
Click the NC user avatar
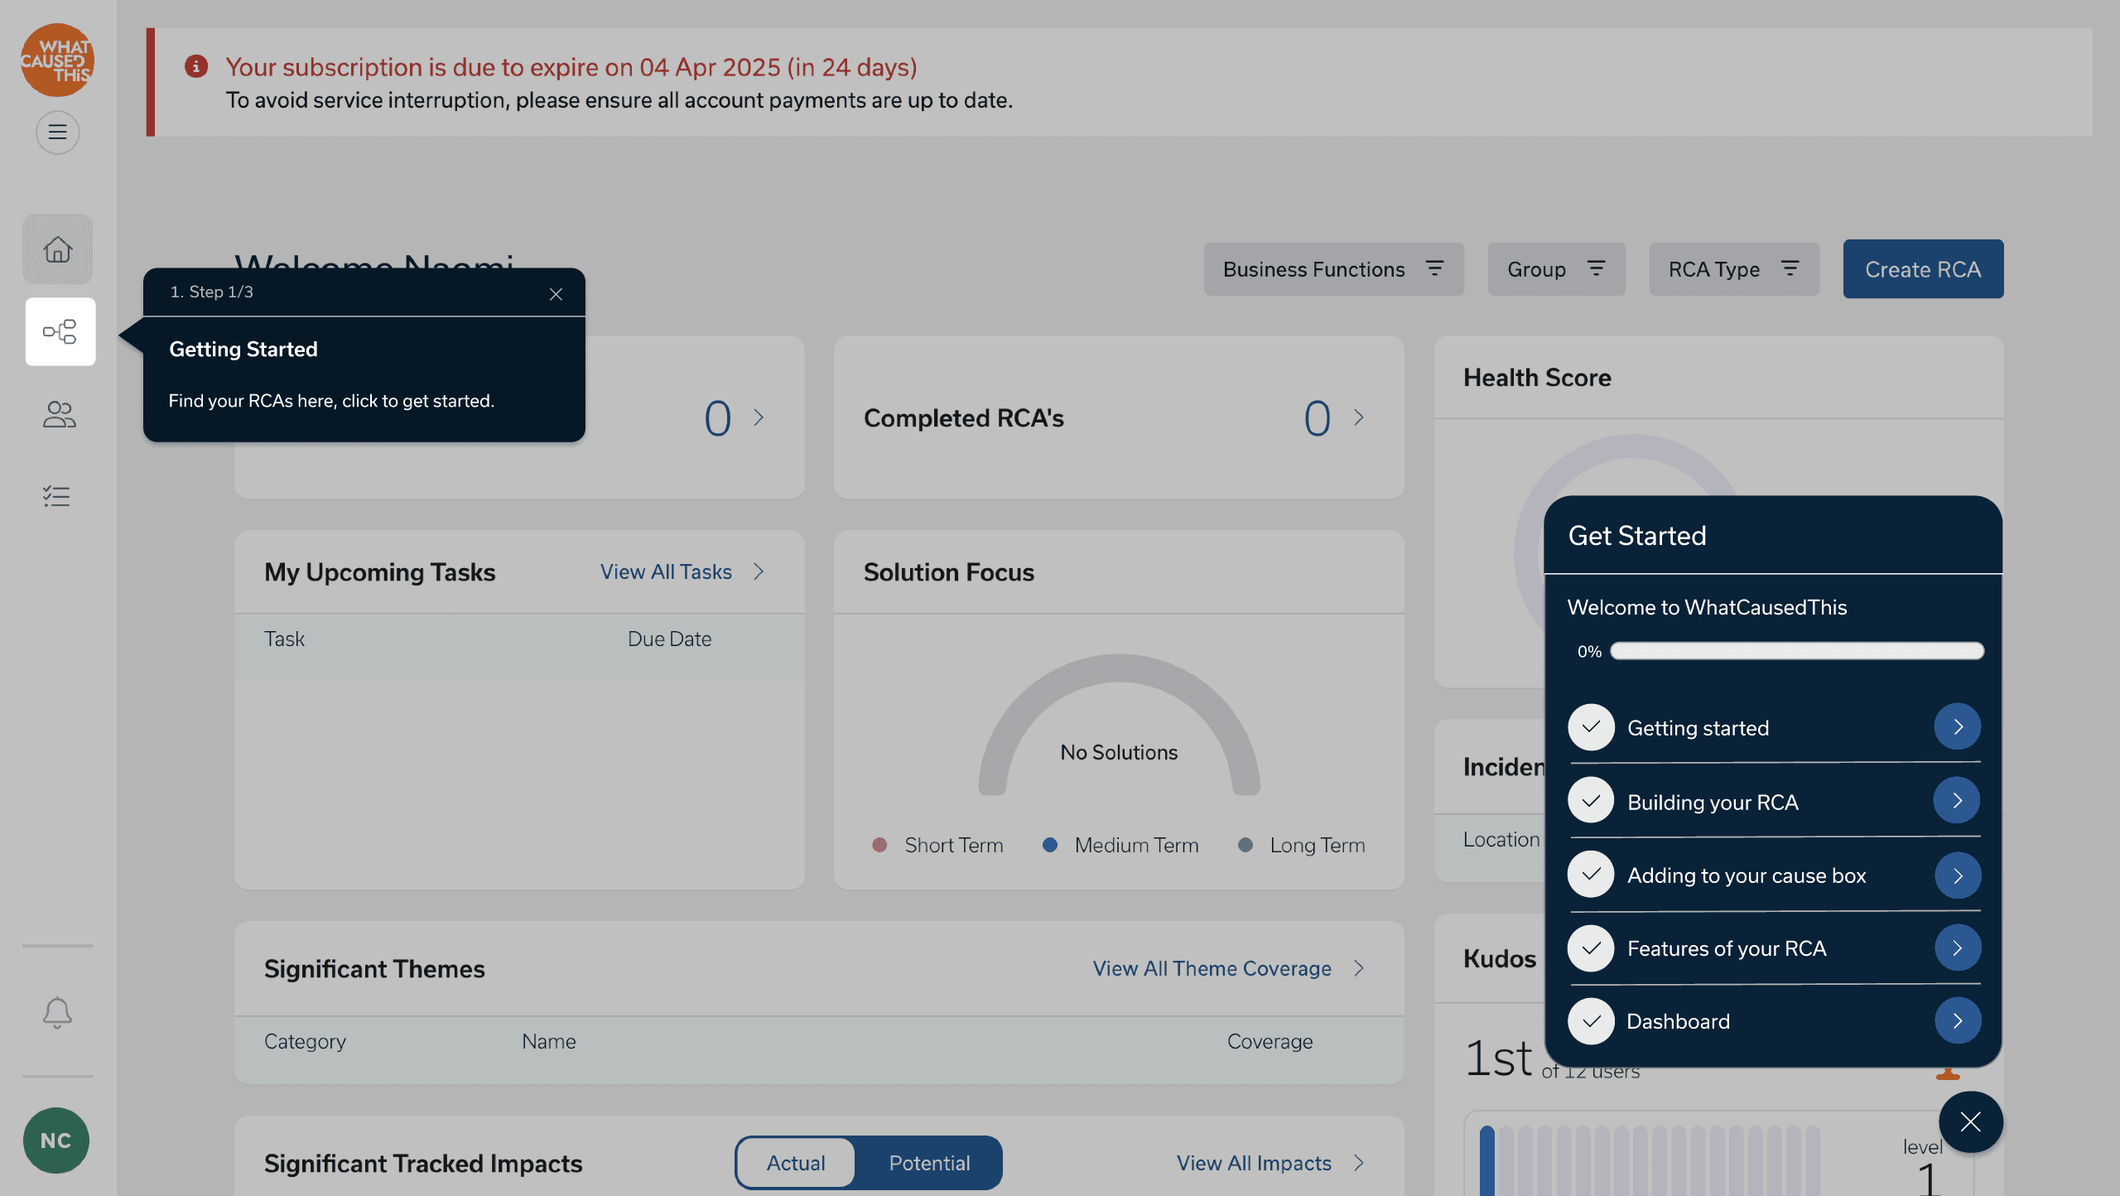click(x=55, y=1140)
